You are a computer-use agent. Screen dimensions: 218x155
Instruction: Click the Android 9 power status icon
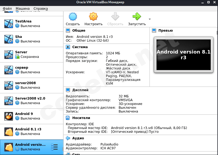(x=17, y=118)
